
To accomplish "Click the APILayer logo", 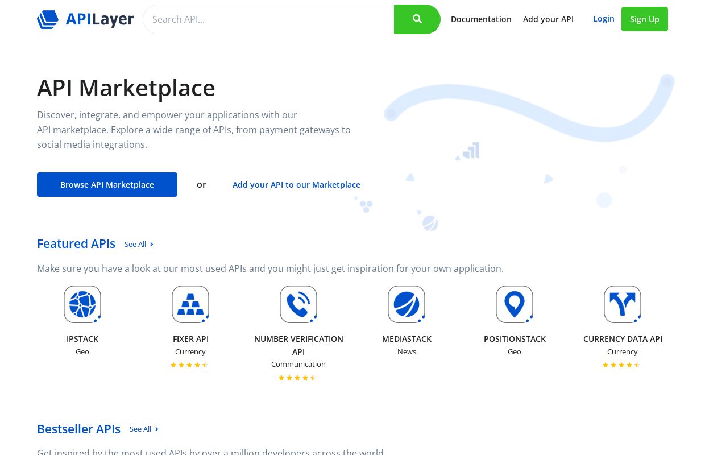I will click(x=85, y=19).
